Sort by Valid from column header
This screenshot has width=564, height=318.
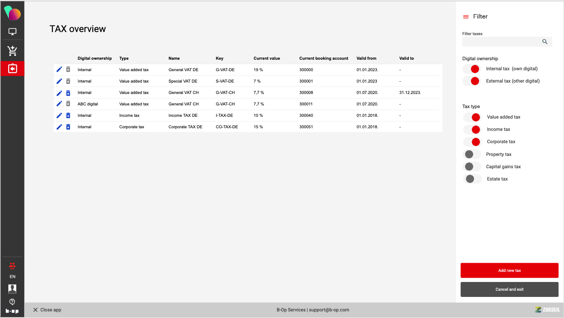click(x=366, y=58)
